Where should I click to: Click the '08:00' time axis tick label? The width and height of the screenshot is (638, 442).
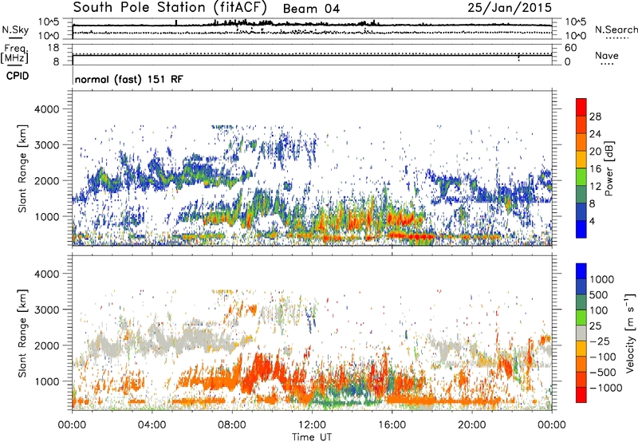(x=232, y=425)
